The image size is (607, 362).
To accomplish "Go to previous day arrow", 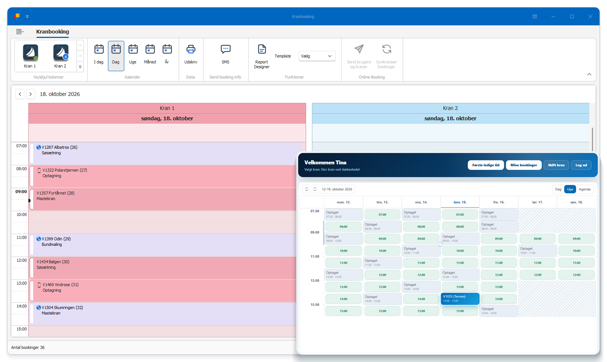I will coord(20,94).
